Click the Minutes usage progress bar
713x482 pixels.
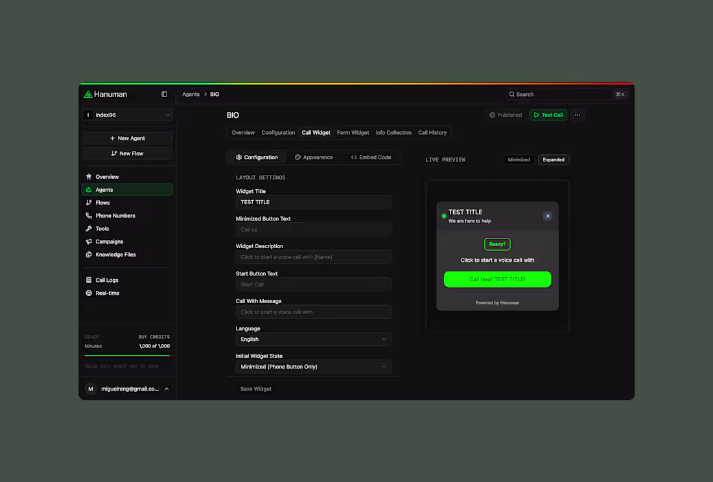(127, 356)
